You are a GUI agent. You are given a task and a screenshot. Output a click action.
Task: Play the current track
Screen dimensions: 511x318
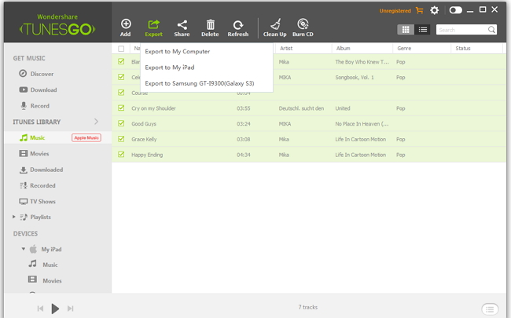55,309
